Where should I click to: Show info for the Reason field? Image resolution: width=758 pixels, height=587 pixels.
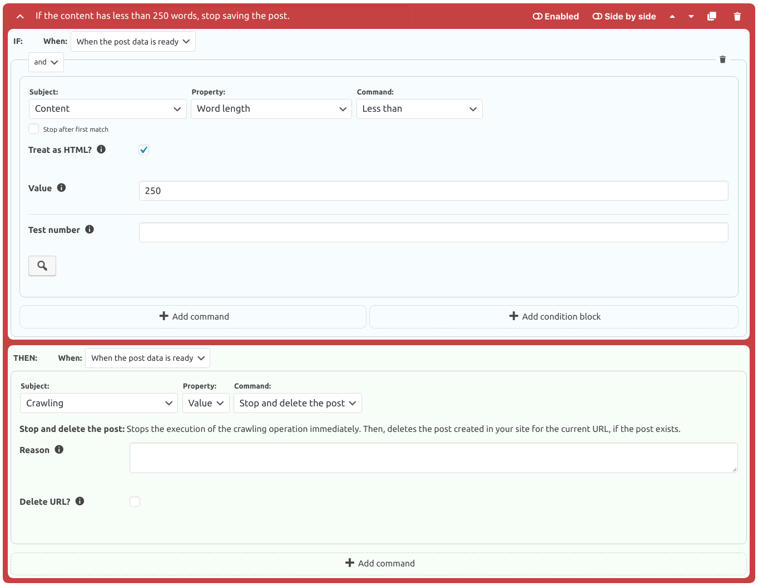(x=60, y=450)
